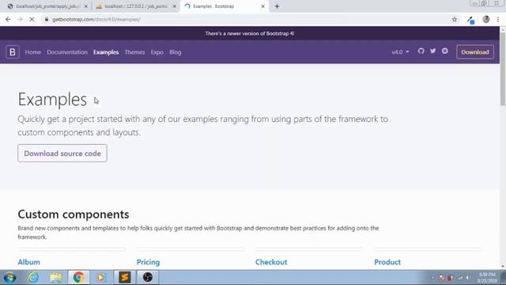Open Documentation in Bootstrap navbar
Viewport: 506px width, 285px height.
67,52
